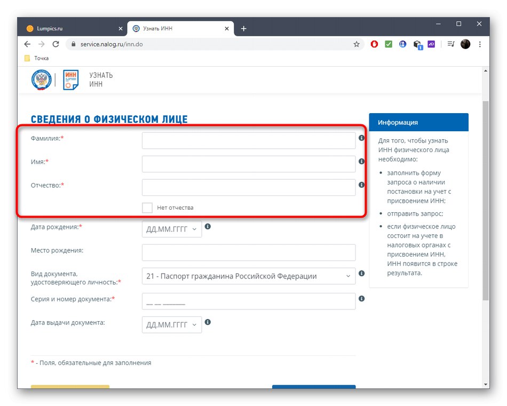Click the ИНН document logo icon
The width and height of the screenshot is (507, 406).
tap(71, 80)
